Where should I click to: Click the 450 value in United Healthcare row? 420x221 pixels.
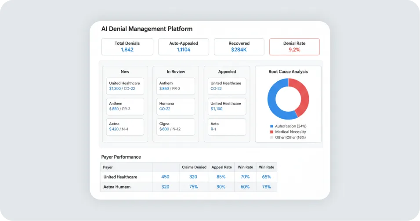(165, 177)
